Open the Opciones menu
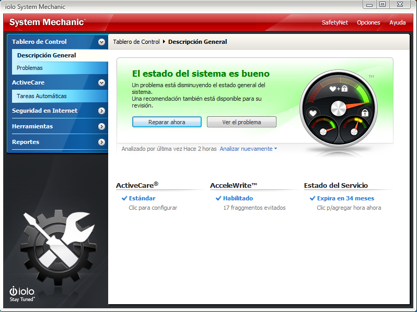417x312 pixels. click(x=368, y=22)
